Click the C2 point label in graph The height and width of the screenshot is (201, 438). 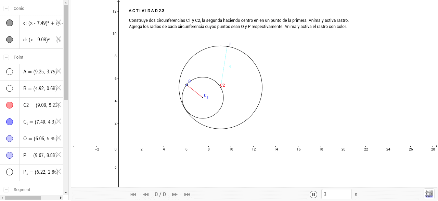coord(222,85)
